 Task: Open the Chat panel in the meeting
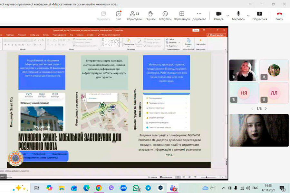coord(119,15)
